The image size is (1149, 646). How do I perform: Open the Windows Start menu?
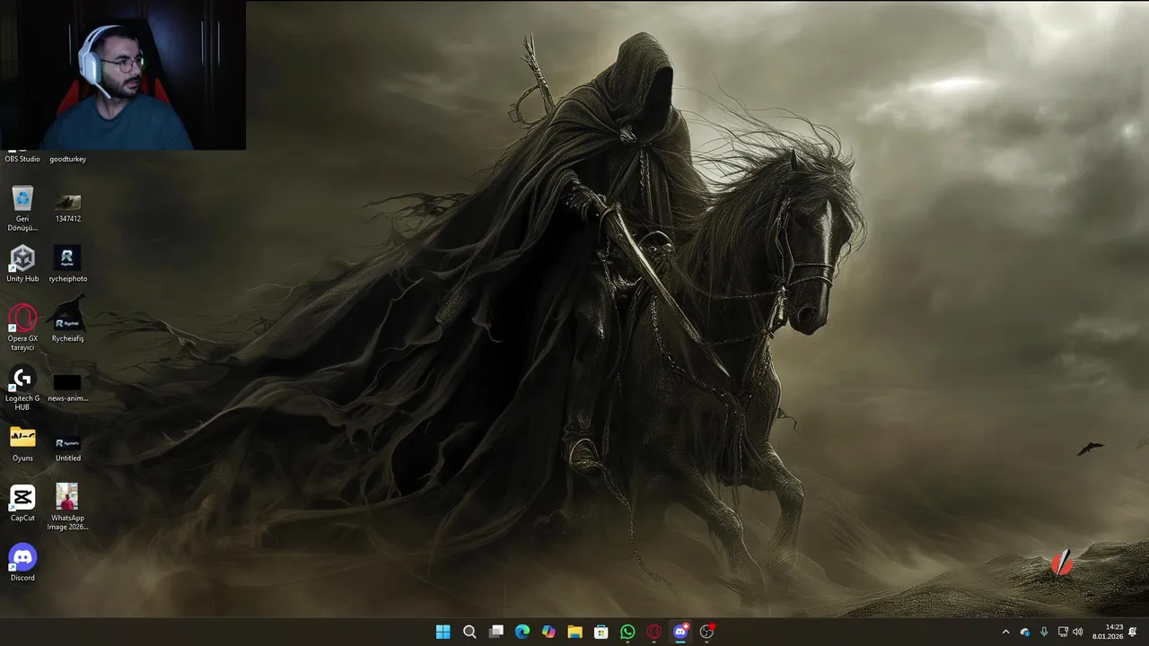[443, 632]
